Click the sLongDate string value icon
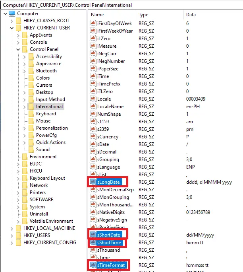 click(93, 182)
